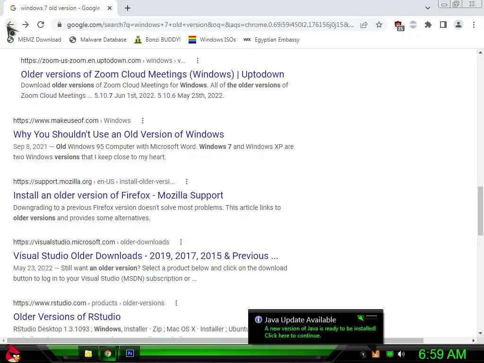Open 'Older Versions of RStudio' result

(67, 317)
